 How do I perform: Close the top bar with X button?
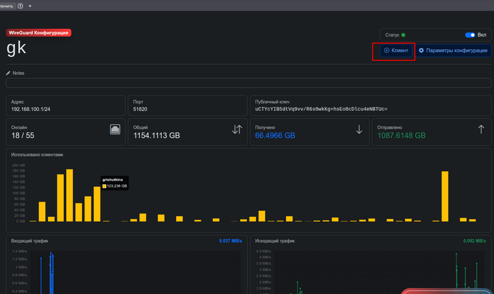31,6
